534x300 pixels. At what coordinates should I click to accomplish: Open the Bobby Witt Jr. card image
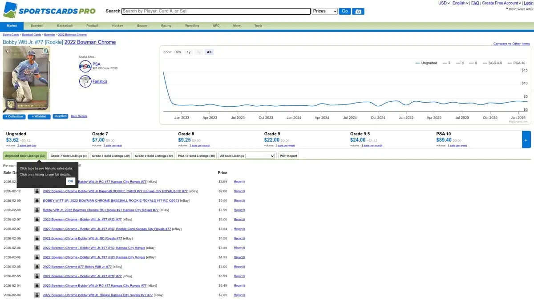pos(26,80)
